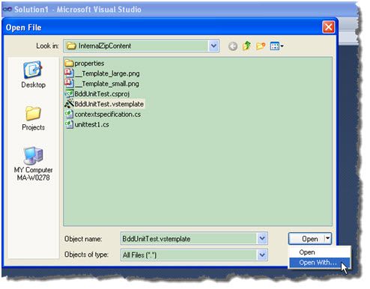Close the Open File dialog
Screen dimensions: 370x289
pyautogui.click(x=328, y=27)
